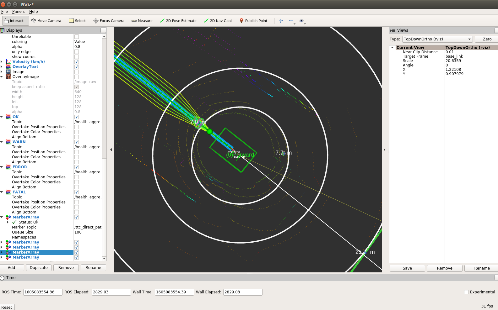Screen dimensions: 498x310
Task: Click the Wall Elapsed input field
Action: pyautogui.click(x=243, y=292)
